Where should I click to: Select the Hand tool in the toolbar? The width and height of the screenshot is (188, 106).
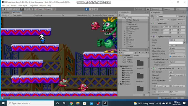coord(4,9)
